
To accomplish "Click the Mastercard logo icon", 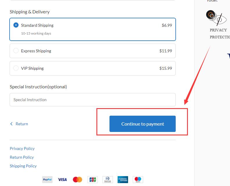I will coord(78,180).
